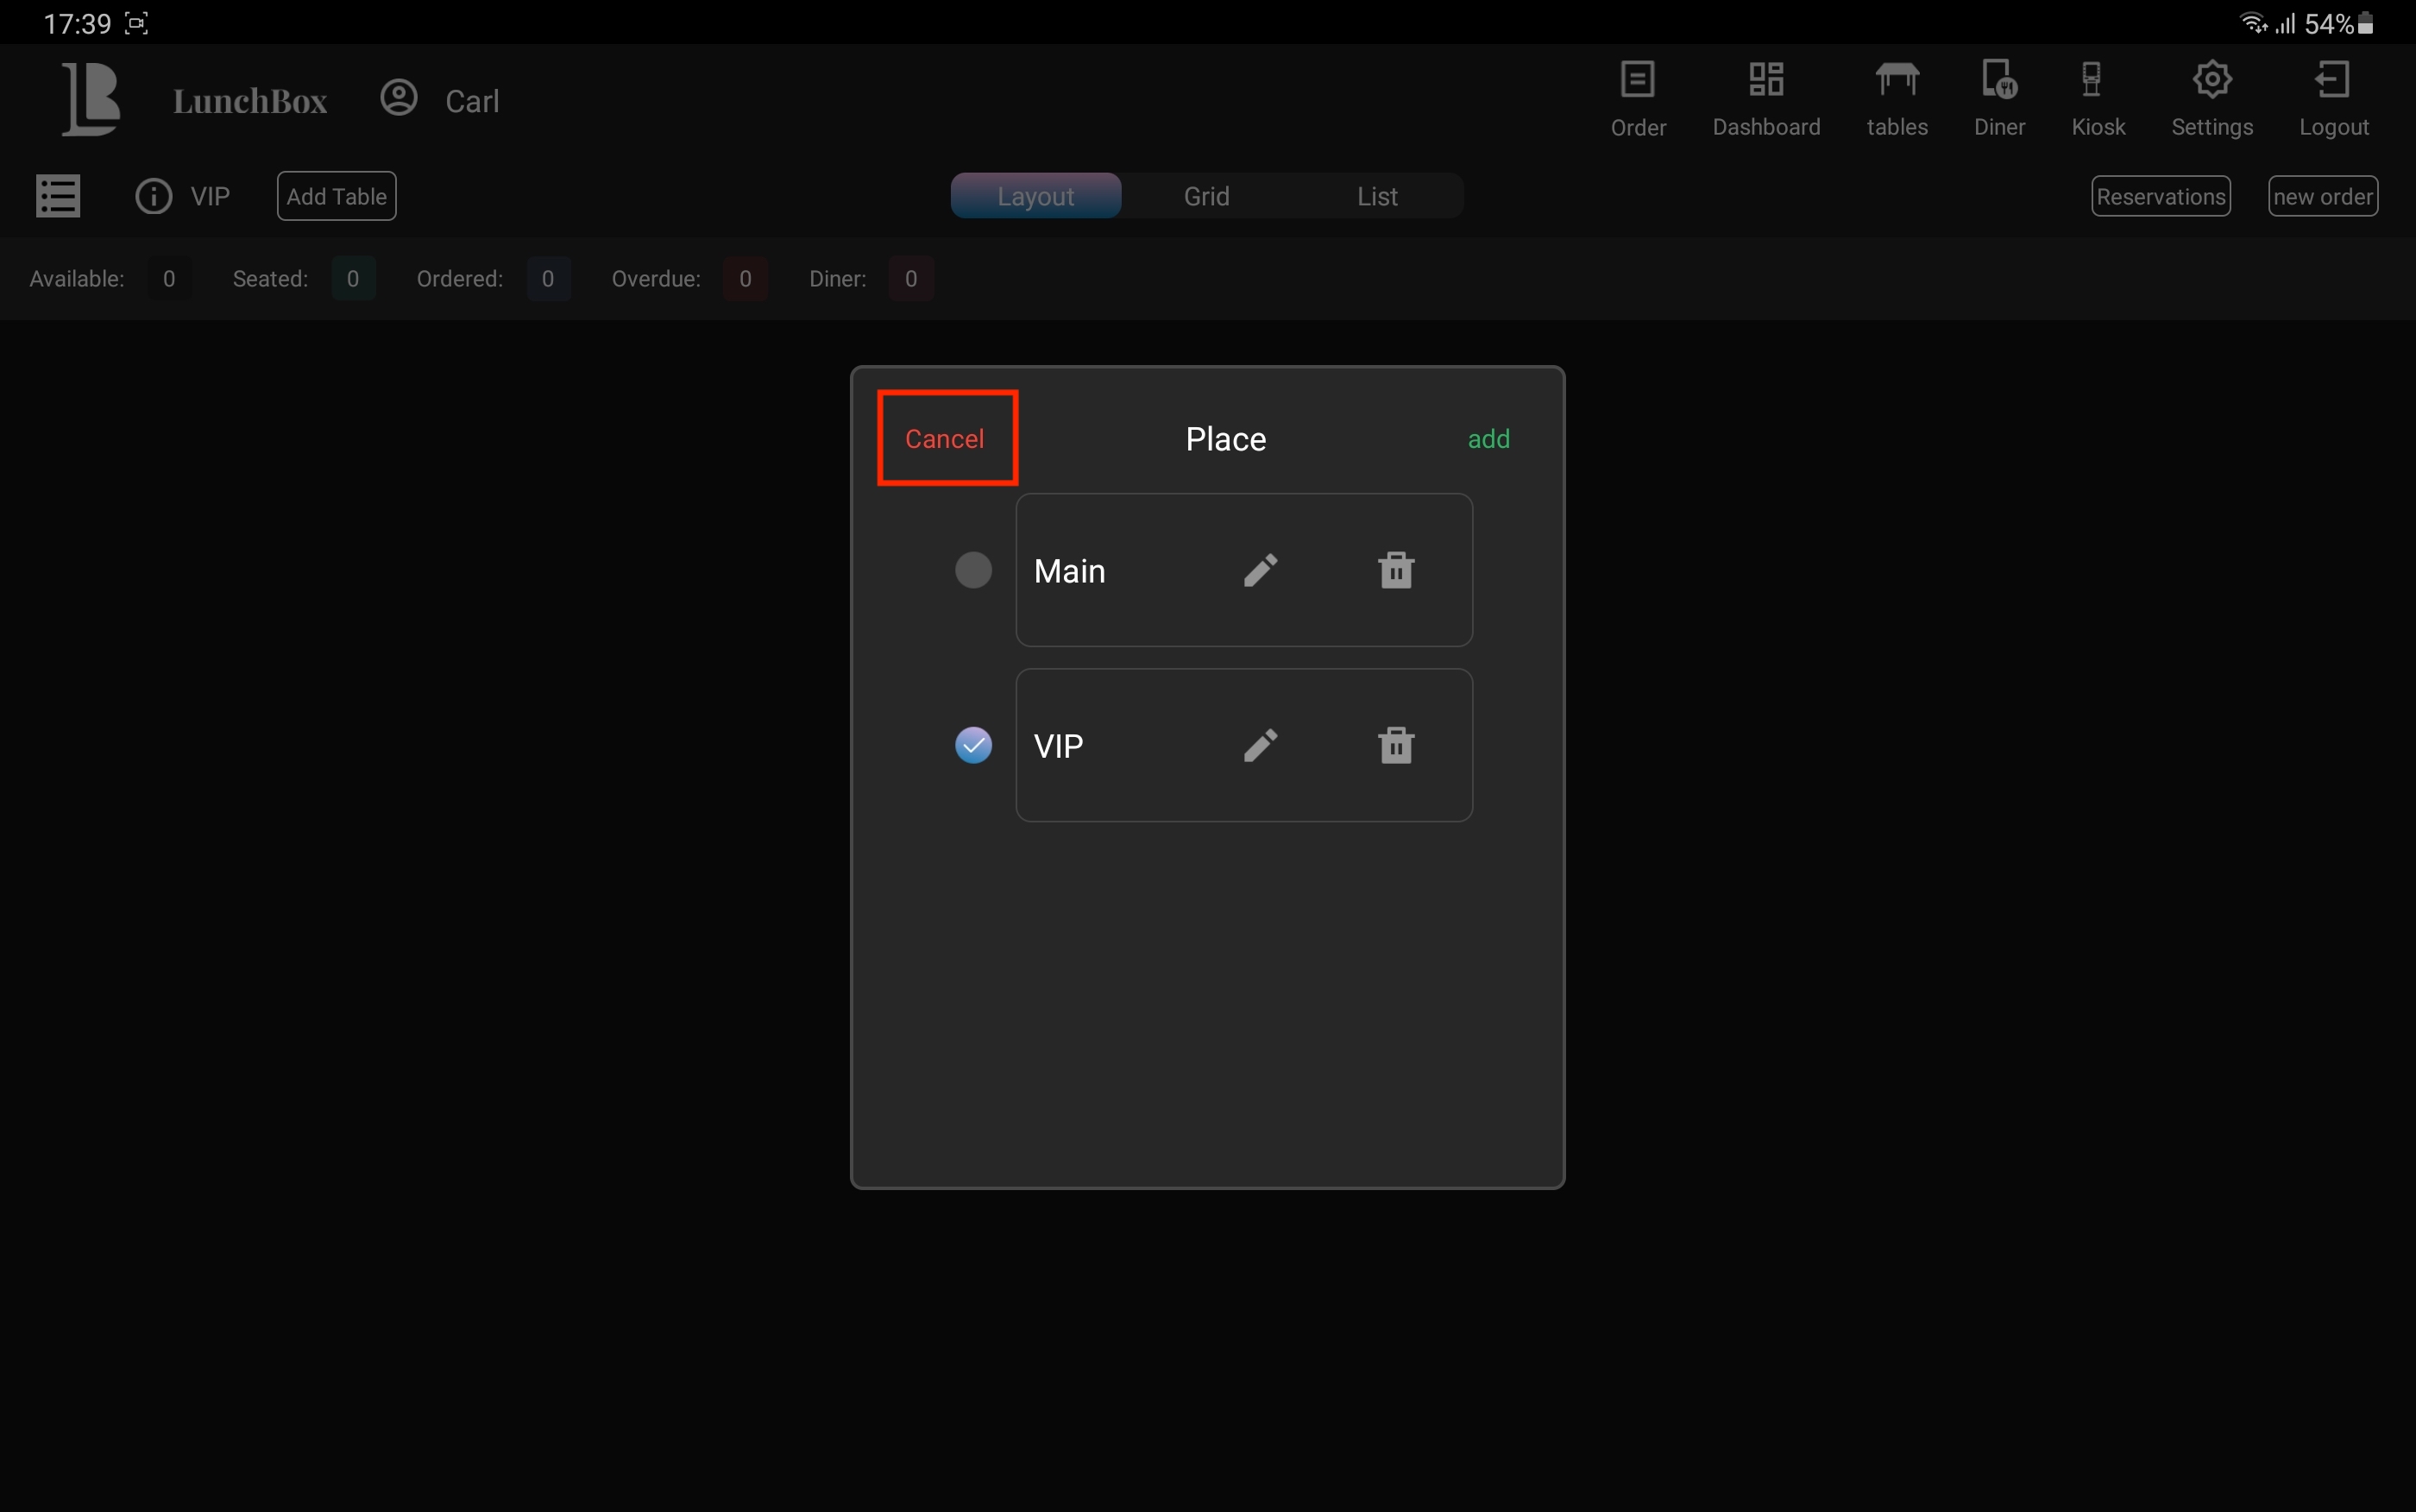The height and width of the screenshot is (1512, 2416).
Task: Delete the VIP place
Action: pyautogui.click(x=1395, y=745)
